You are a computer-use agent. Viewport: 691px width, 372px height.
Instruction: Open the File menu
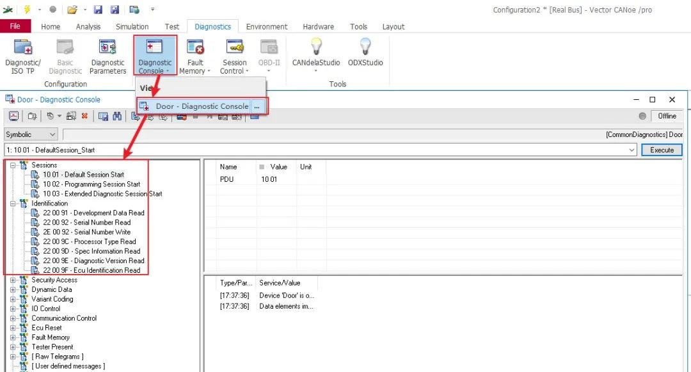(15, 26)
